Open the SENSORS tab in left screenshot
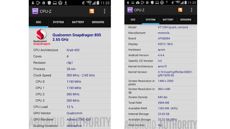The image size is (230, 129). click(x=98, y=22)
